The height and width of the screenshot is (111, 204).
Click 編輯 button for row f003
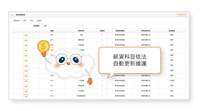(26, 45)
